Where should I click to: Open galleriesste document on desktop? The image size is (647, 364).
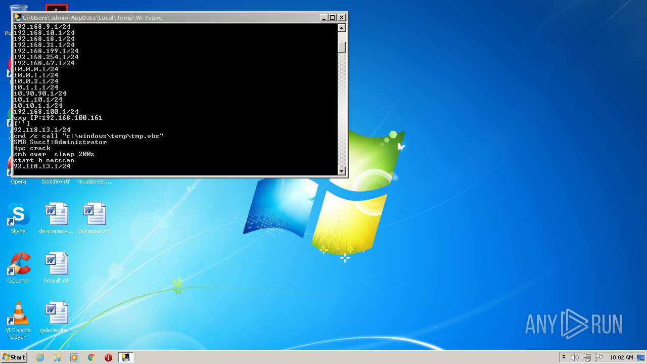coord(56,317)
